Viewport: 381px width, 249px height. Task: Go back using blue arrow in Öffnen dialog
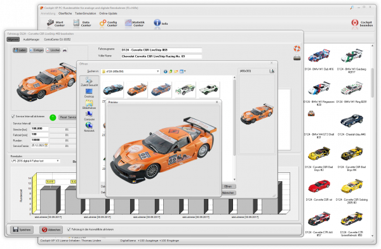tap(165, 72)
